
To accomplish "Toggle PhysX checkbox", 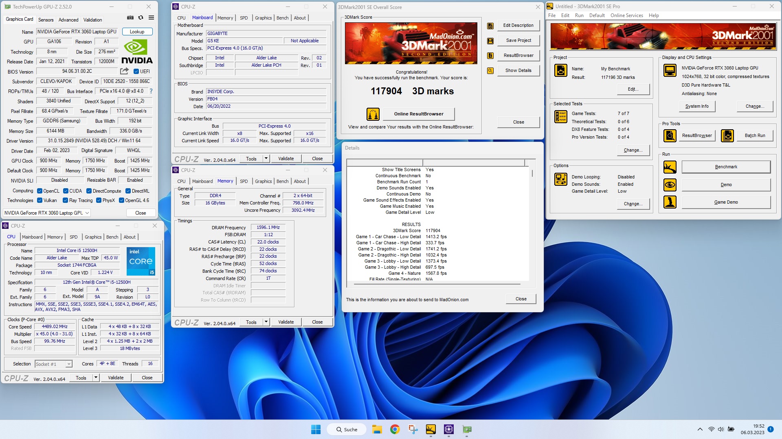I will (99, 200).
